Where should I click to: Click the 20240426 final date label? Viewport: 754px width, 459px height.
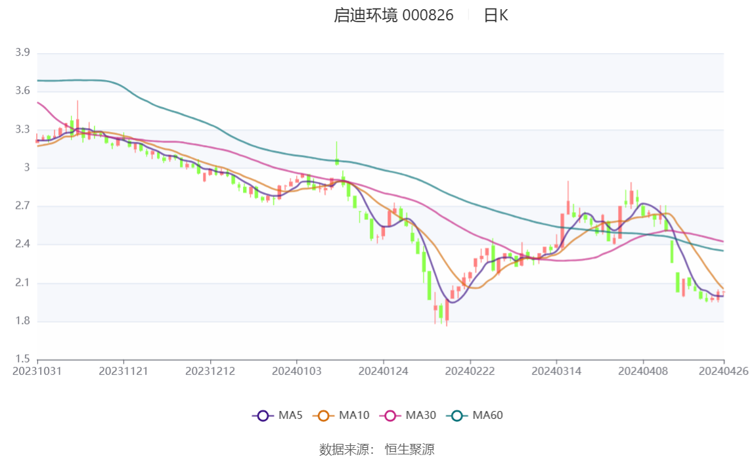tap(724, 372)
